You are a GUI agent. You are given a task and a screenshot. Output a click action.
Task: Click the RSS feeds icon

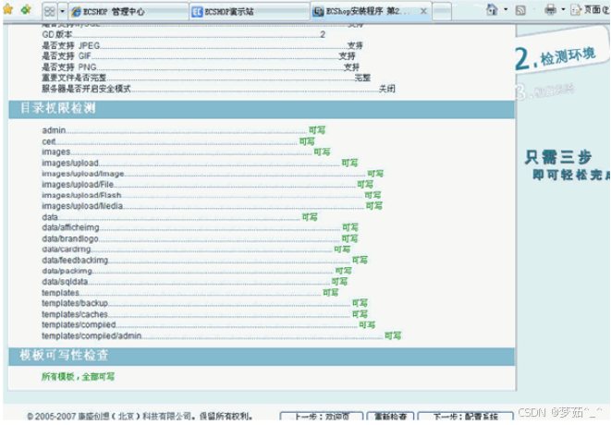point(520,10)
